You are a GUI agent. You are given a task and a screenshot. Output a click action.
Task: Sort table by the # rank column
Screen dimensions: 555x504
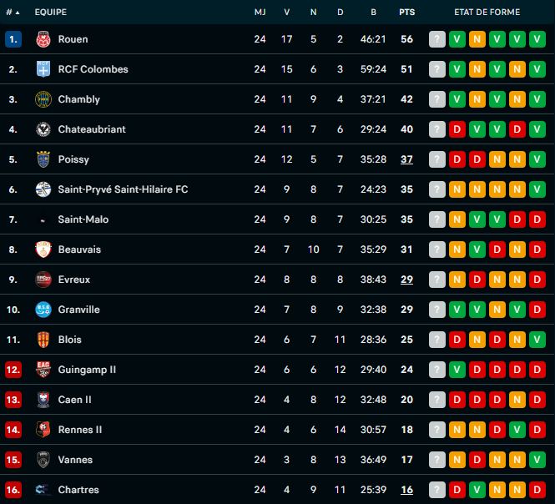pos(13,13)
